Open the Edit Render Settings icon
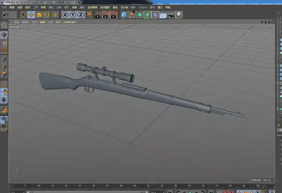 (115, 15)
